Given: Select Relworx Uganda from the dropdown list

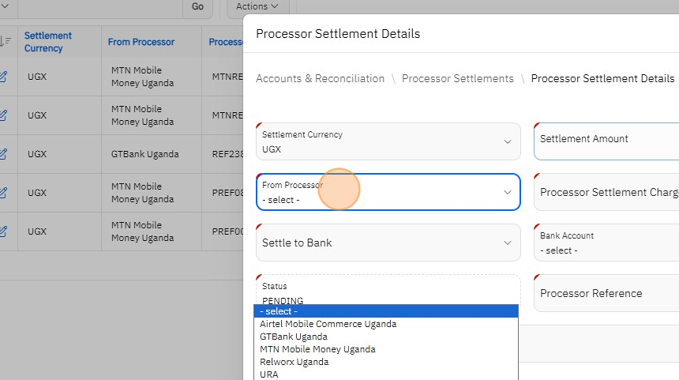Looking at the screenshot, I should pos(294,362).
